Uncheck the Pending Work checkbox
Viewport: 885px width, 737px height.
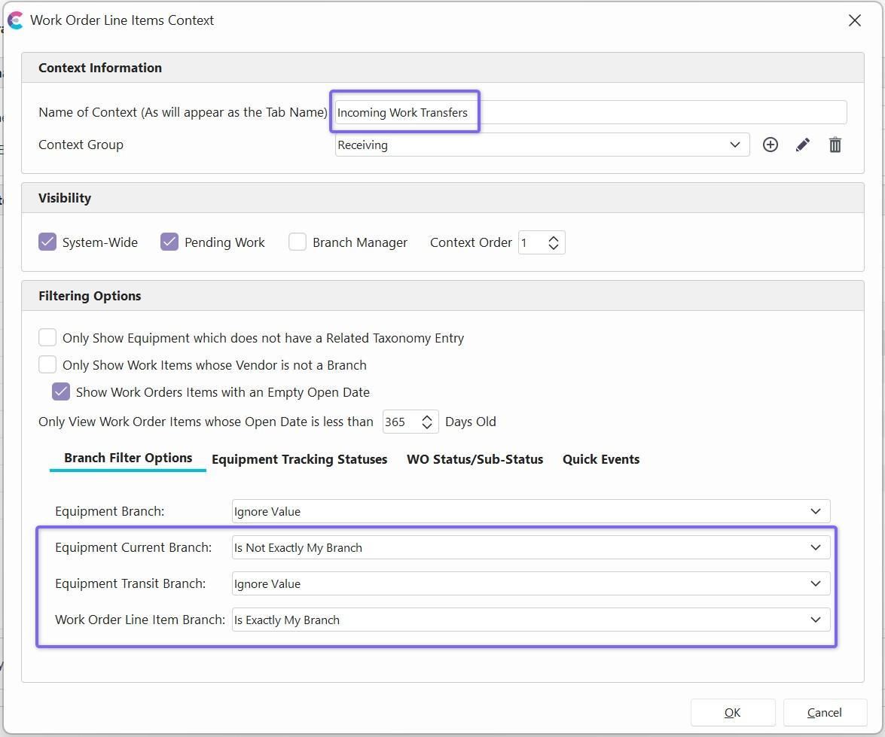coord(169,242)
